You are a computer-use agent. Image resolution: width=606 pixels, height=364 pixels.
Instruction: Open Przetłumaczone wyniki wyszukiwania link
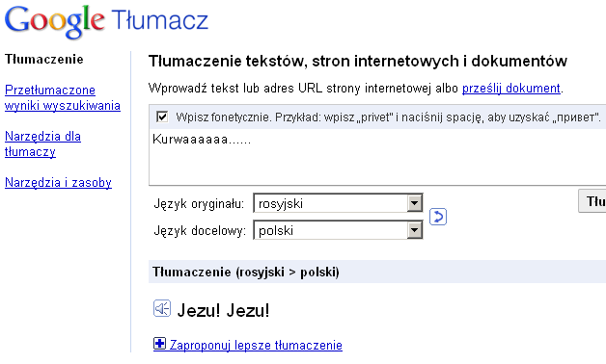(x=63, y=97)
